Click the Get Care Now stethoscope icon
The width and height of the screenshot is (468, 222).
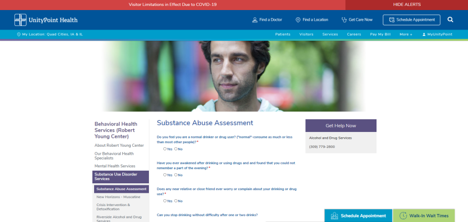pos(344,20)
